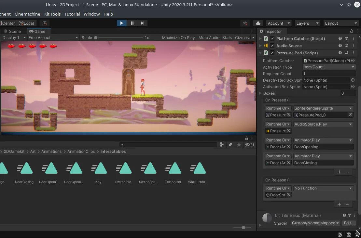Expand the Platform Catcher component
The width and height of the screenshot is (361, 238).
pos(260,38)
